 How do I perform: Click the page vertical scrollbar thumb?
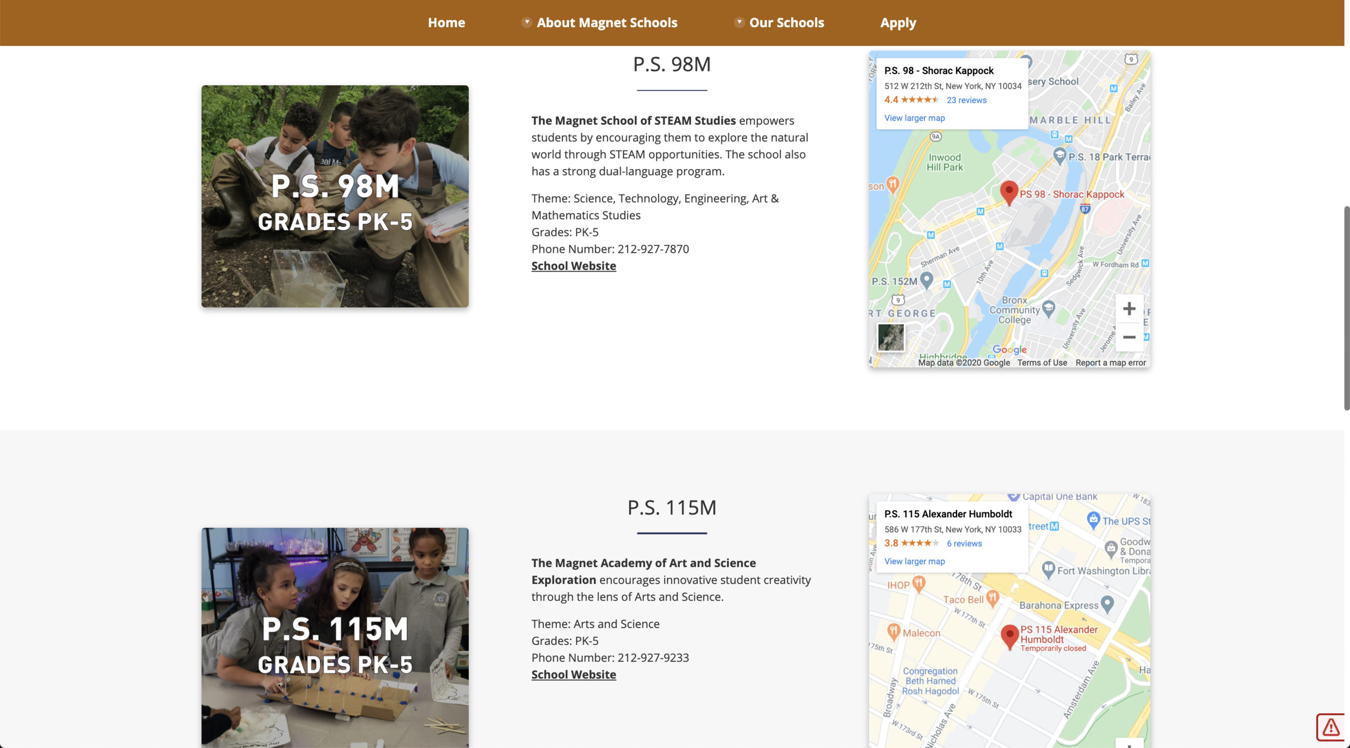1347,308
